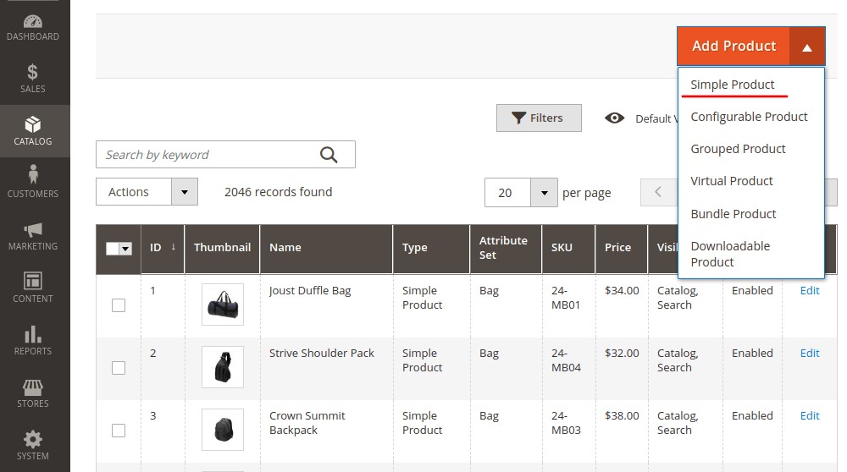Image resolution: width=847 pixels, height=472 pixels.
Task: Click the Thumbnail column header
Action: 222,248
